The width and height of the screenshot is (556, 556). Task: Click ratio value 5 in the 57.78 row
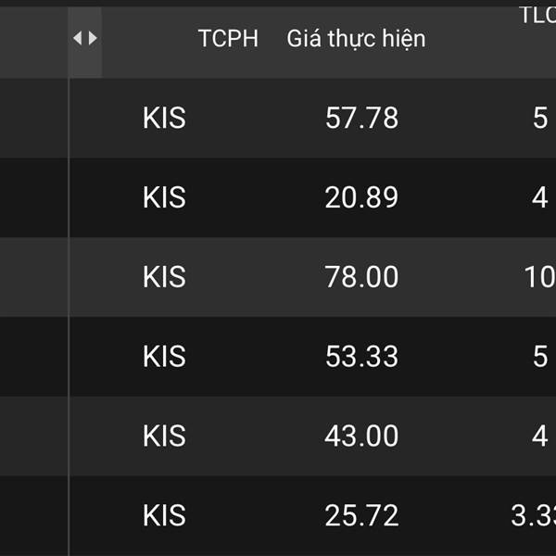[540, 119]
